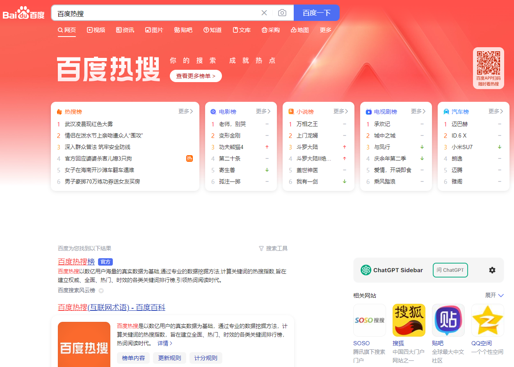Open ChatGPT Sidebar settings gear
514x367 pixels.
coord(492,270)
